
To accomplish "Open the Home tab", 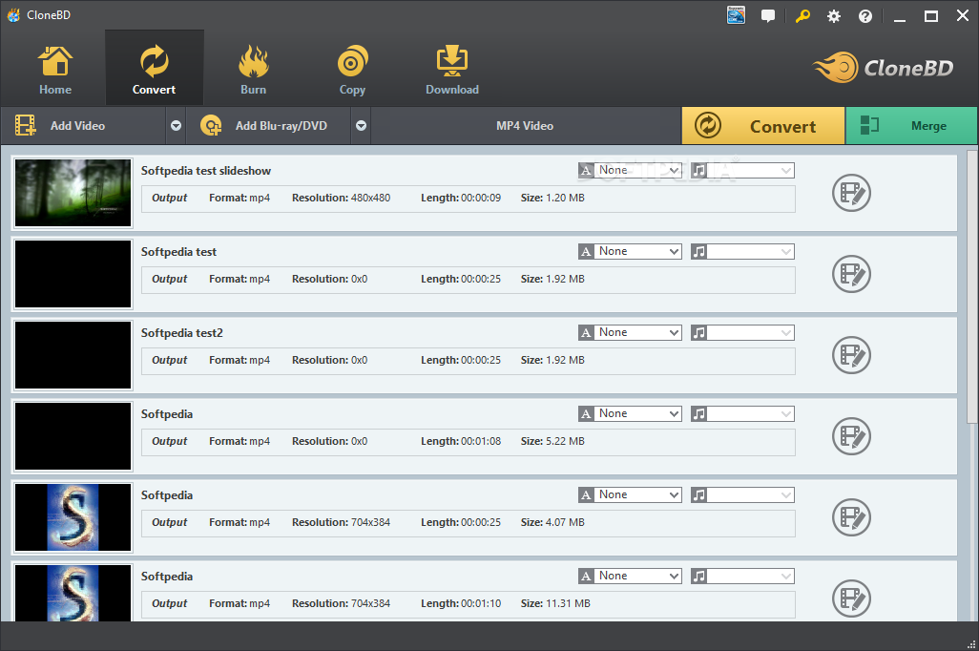I will pyautogui.click(x=55, y=70).
